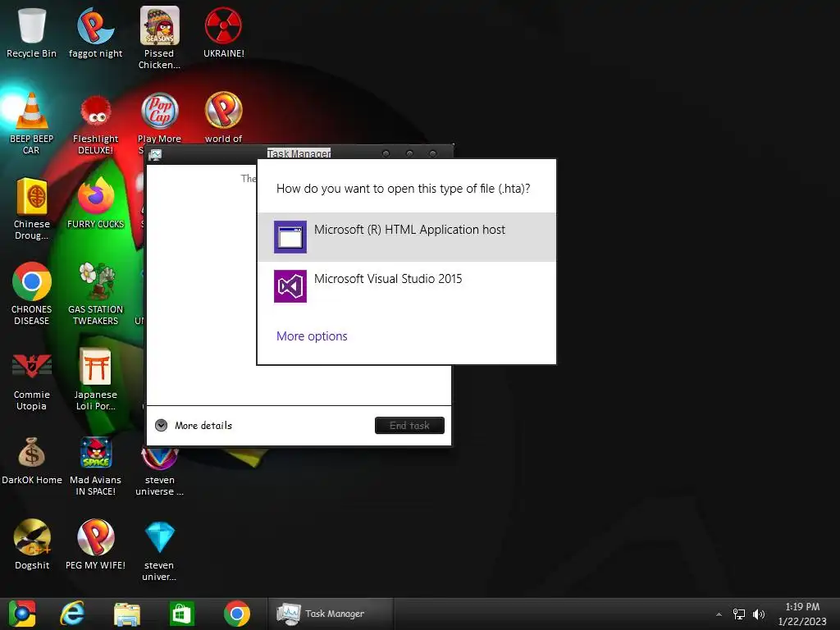Screen dimensions: 840x630
Task: Open the Firefox icon on the desktop
Action: click(x=95, y=203)
